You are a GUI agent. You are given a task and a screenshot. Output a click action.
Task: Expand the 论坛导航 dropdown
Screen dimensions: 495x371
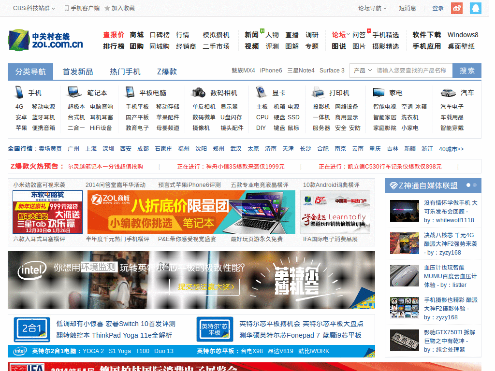372,8
